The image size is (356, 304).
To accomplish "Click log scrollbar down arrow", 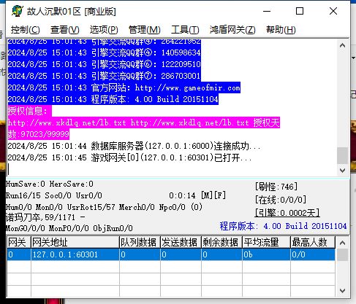I will pos(342,171).
